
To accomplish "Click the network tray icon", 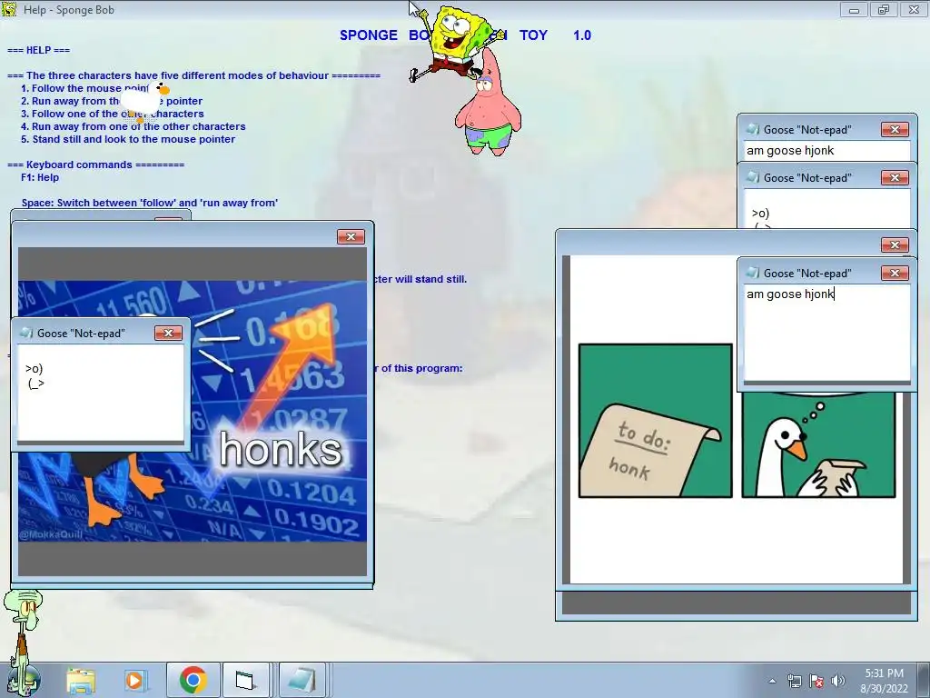I will tap(794, 681).
